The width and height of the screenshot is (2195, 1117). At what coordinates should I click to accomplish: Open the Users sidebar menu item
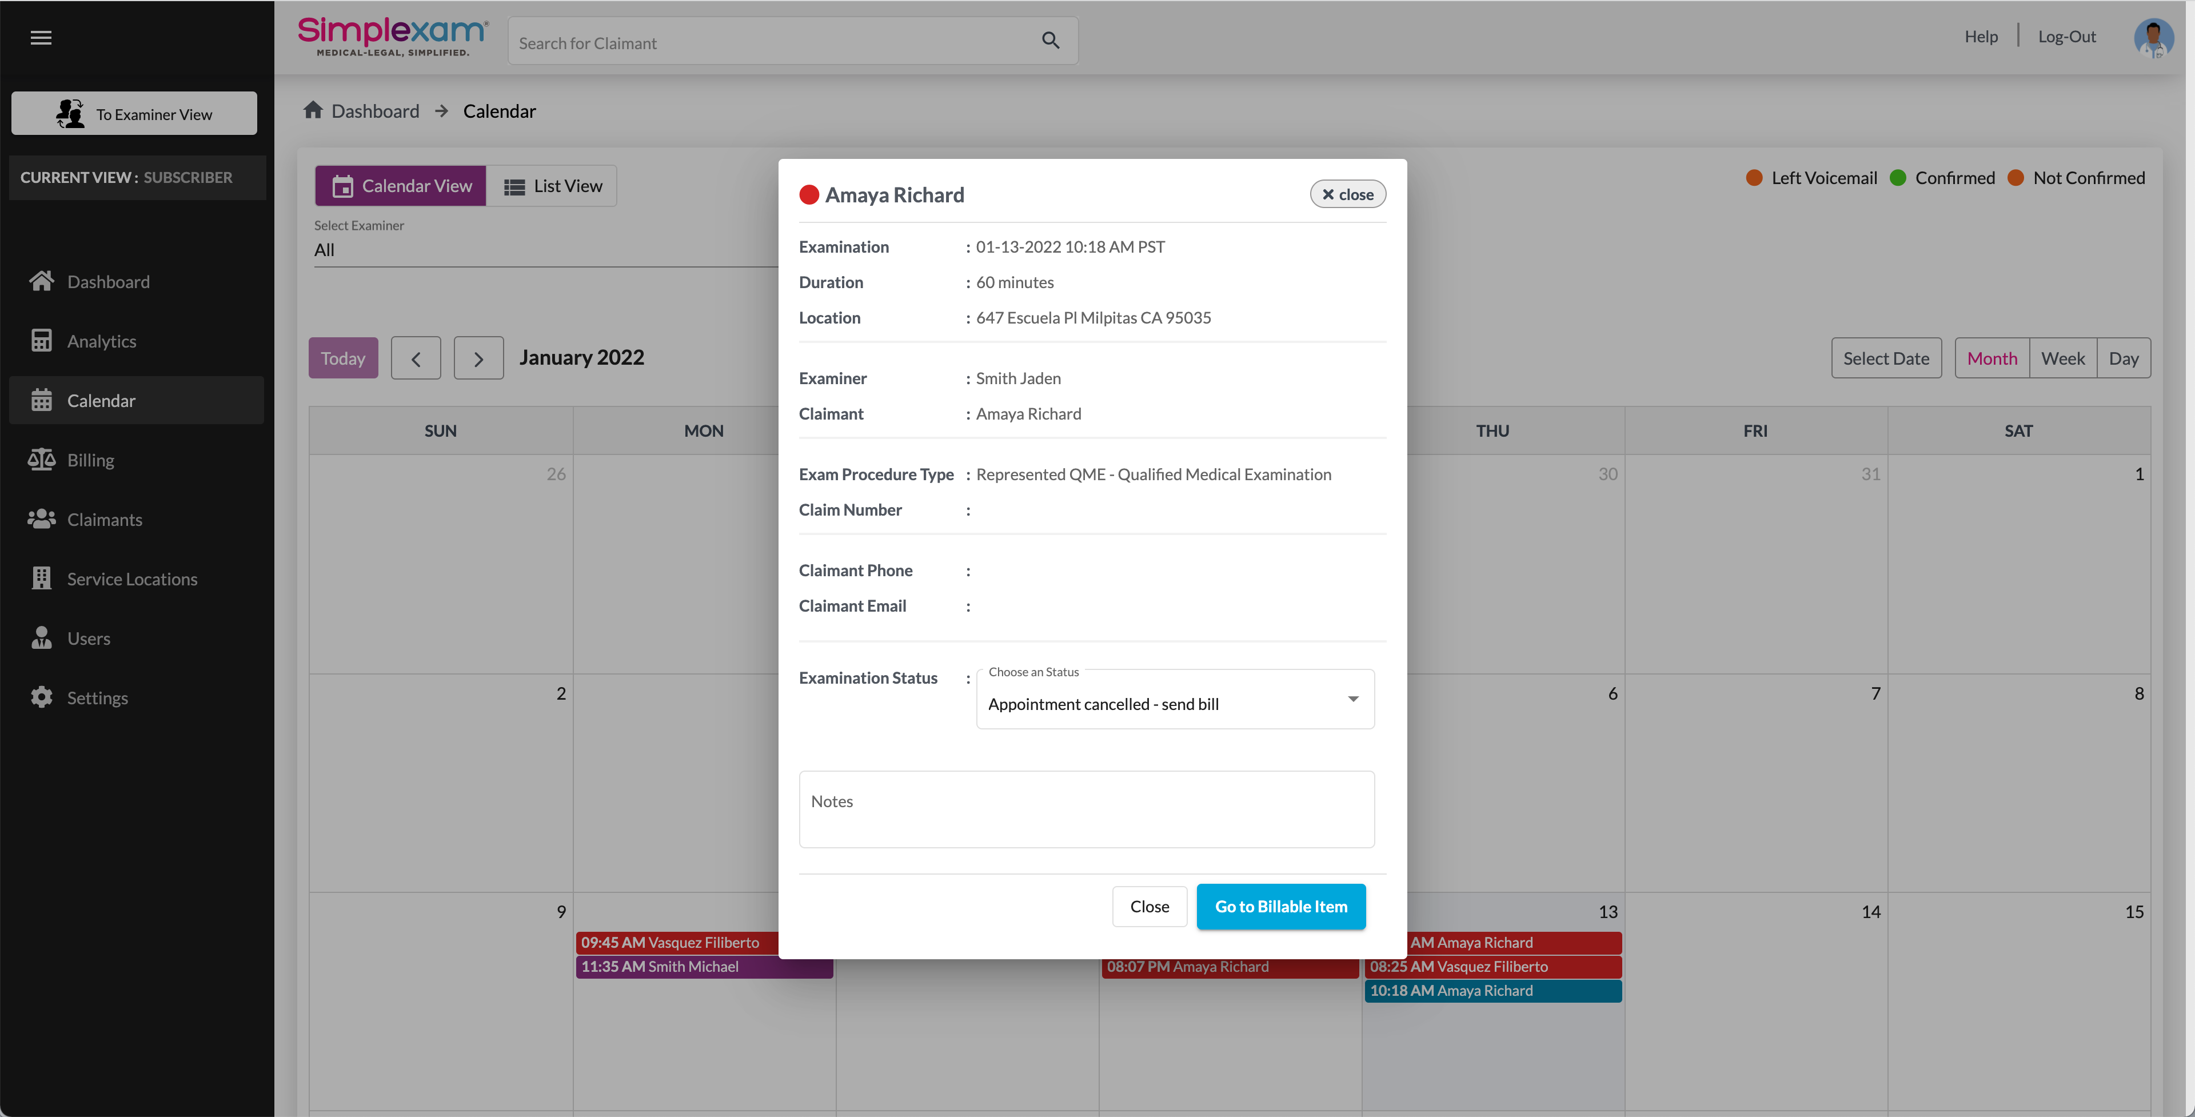pyautogui.click(x=89, y=638)
